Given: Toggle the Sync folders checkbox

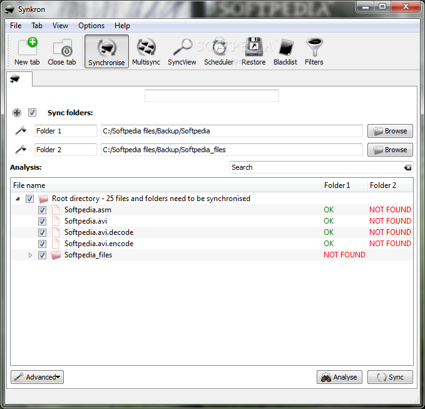Looking at the screenshot, I should [x=33, y=113].
